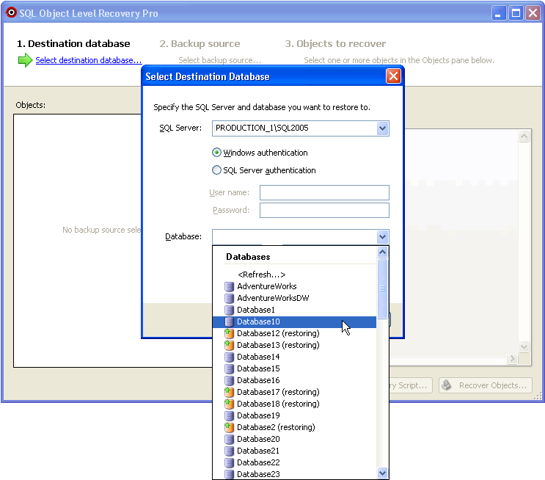Viewport: 545px width, 480px height.
Task: Click the Select destination database link
Action: (x=89, y=60)
